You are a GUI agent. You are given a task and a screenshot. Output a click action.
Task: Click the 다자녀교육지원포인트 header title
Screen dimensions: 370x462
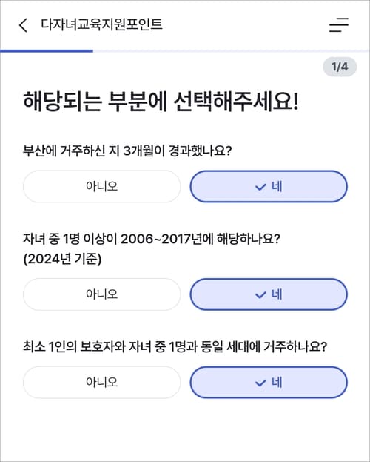[101, 24]
